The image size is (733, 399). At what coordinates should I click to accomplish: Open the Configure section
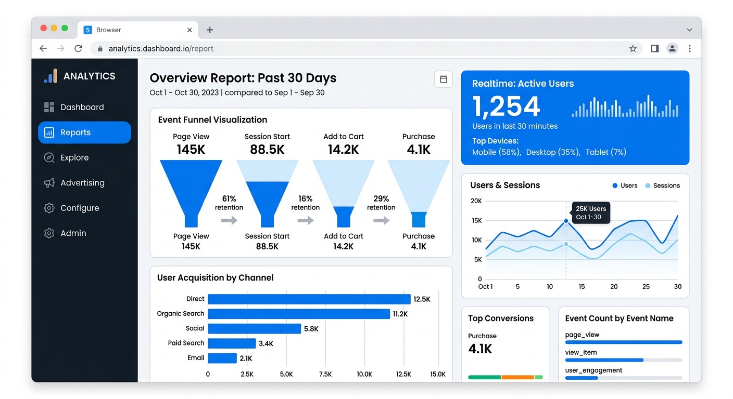click(x=84, y=208)
